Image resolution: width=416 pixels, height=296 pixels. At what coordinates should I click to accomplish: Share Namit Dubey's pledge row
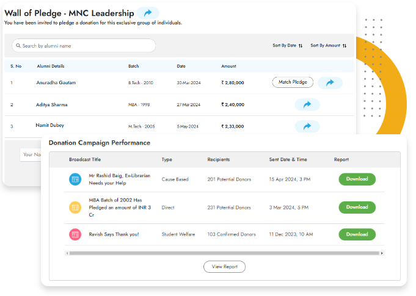coord(307,126)
